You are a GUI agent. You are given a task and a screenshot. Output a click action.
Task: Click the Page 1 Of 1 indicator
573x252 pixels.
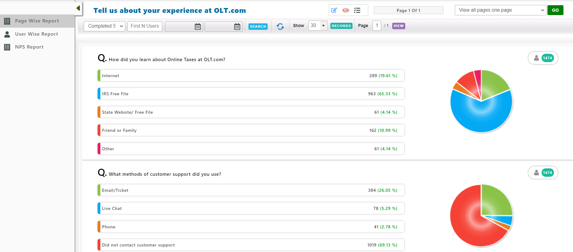pos(408,10)
